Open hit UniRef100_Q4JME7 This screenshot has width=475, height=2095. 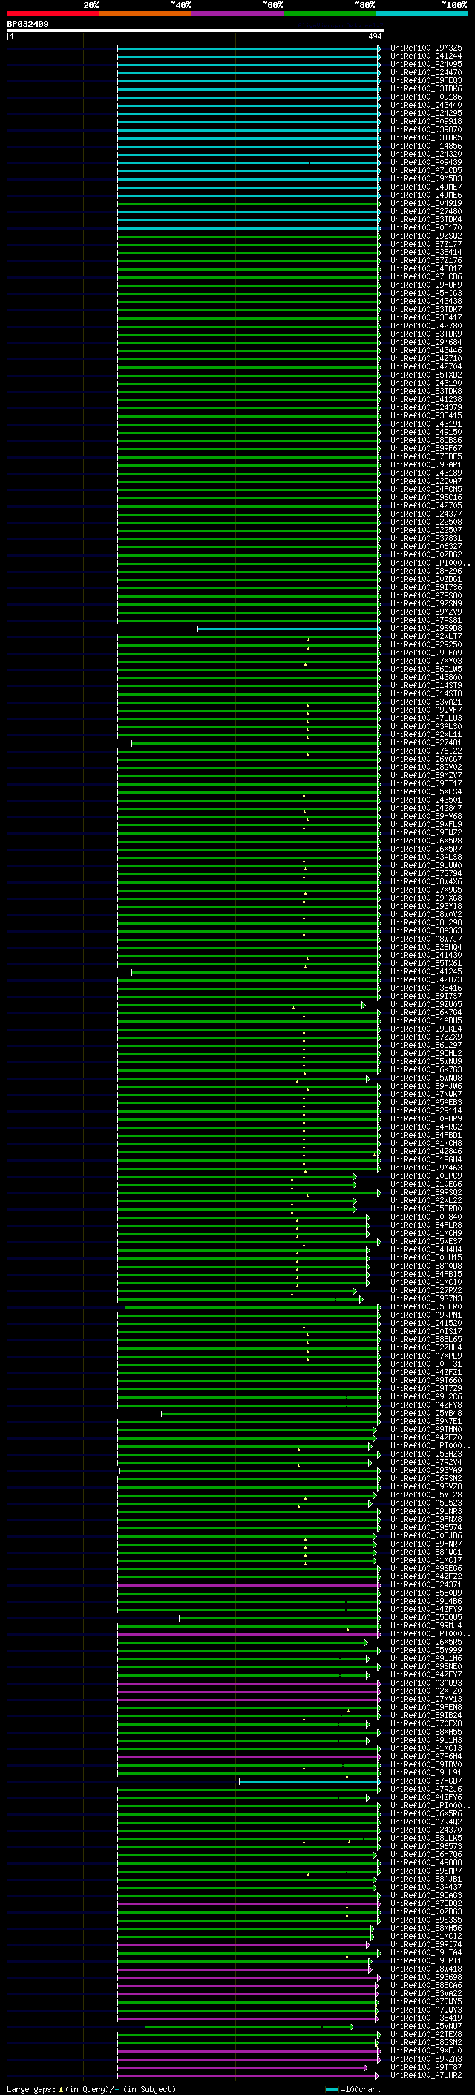(426, 187)
